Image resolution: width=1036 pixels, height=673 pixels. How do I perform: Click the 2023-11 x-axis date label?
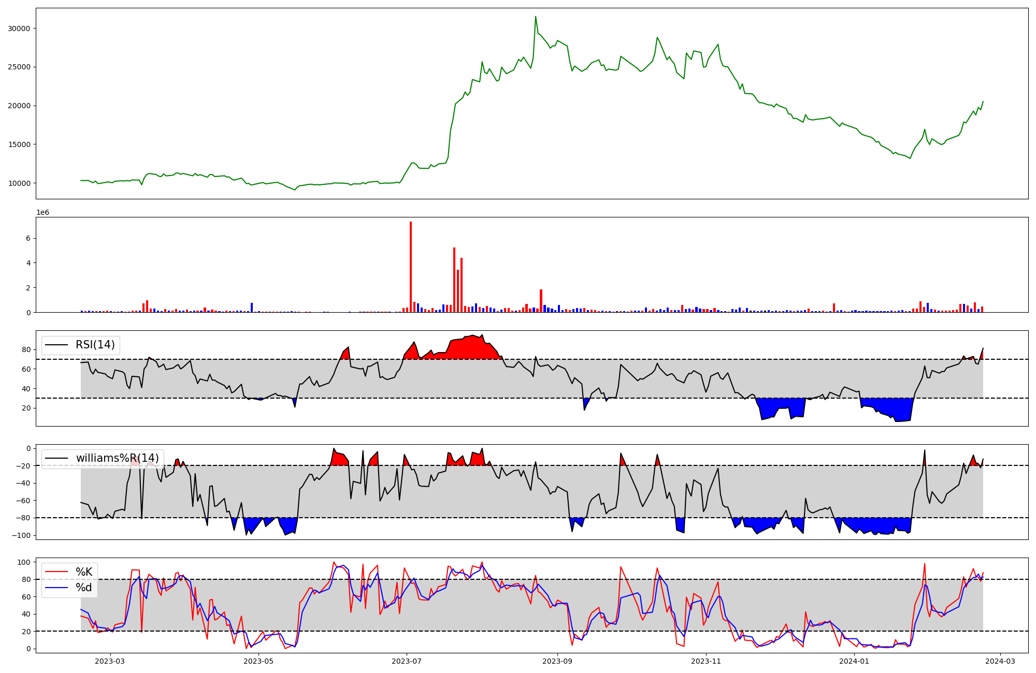coord(706,661)
